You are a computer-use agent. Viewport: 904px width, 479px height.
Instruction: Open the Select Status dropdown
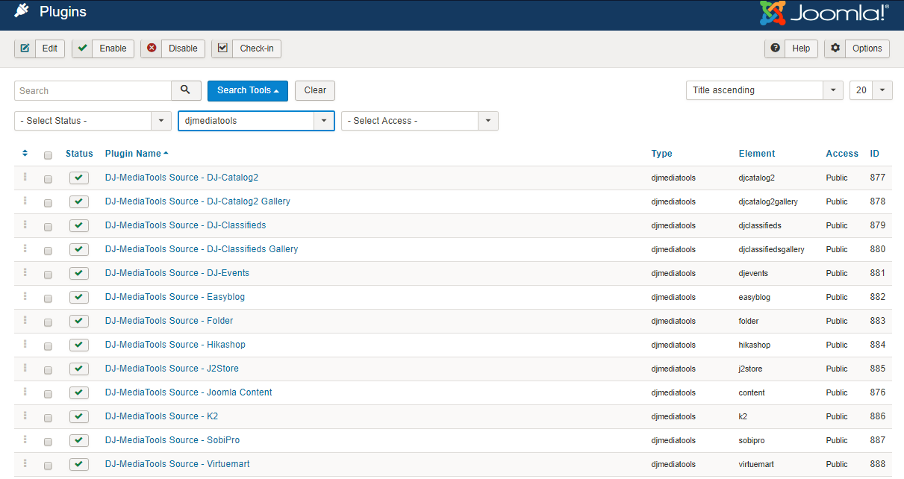[93, 121]
